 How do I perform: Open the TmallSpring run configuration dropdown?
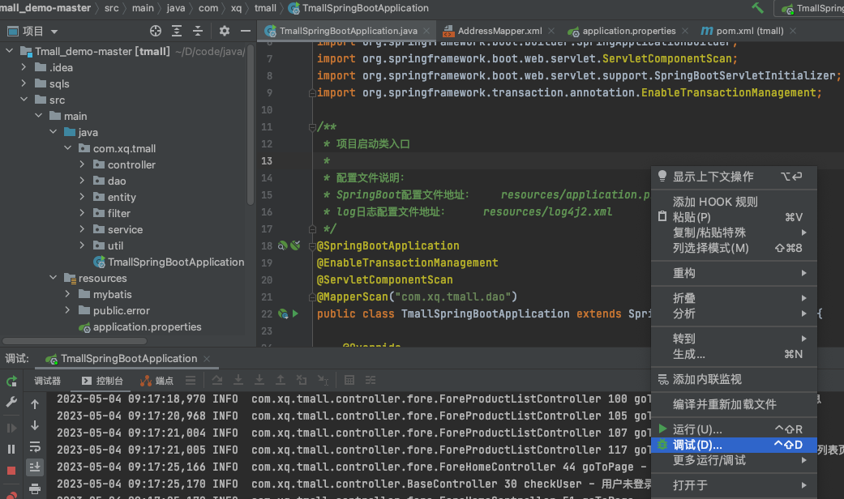pos(810,8)
